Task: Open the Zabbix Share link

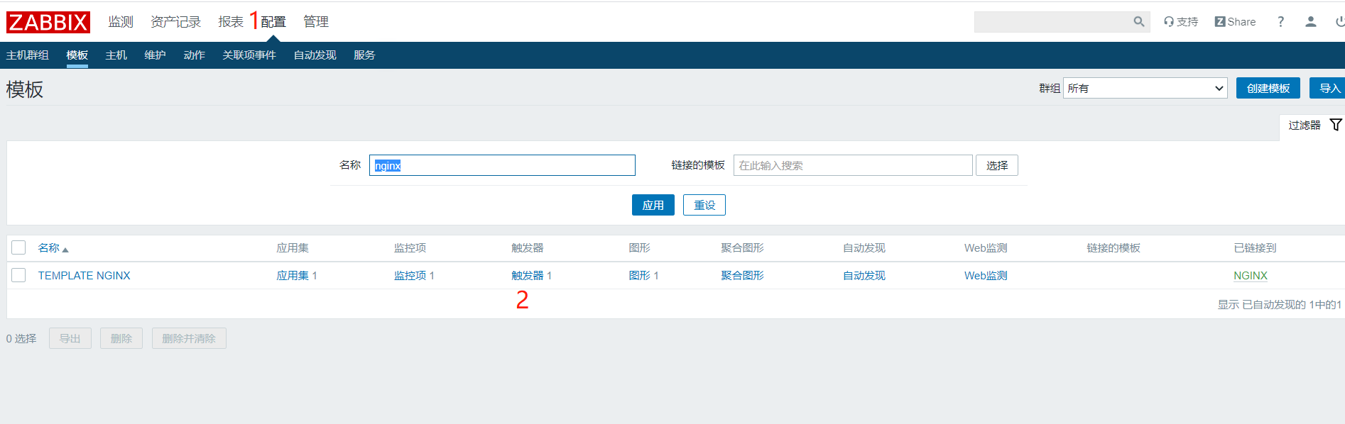Action: point(1235,22)
